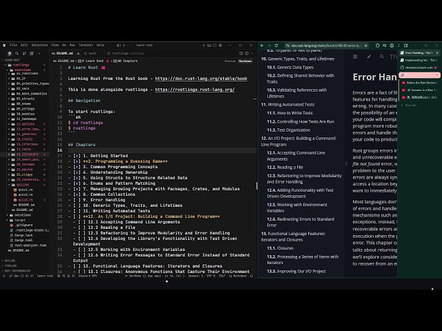This screenshot has height=331, width=442.
Task: Click the dev git branch in the status bar
Action: (x=14, y=276)
